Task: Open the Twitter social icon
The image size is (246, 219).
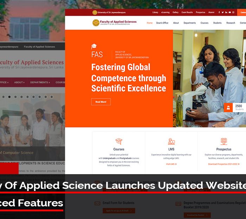Action: tap(222, 12)
